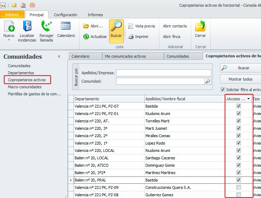Viewport: 261px width, 198px height.
Task: Uncheck access checkbox for Bastida PZ-07 row
Action: (238, 106)
